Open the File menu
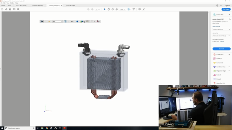Image resolution: width=232 pixels, height=130 pixels. tap(1, 3)
